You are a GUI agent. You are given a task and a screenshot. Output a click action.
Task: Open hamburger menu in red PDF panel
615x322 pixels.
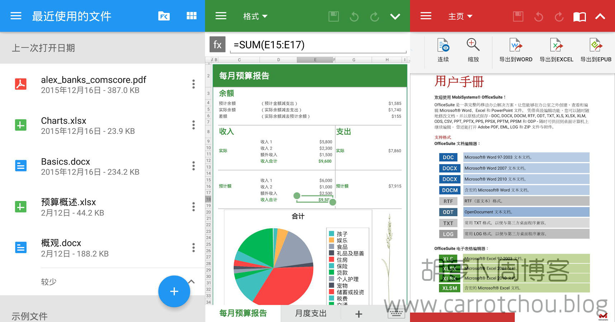(x=426, y=16)
